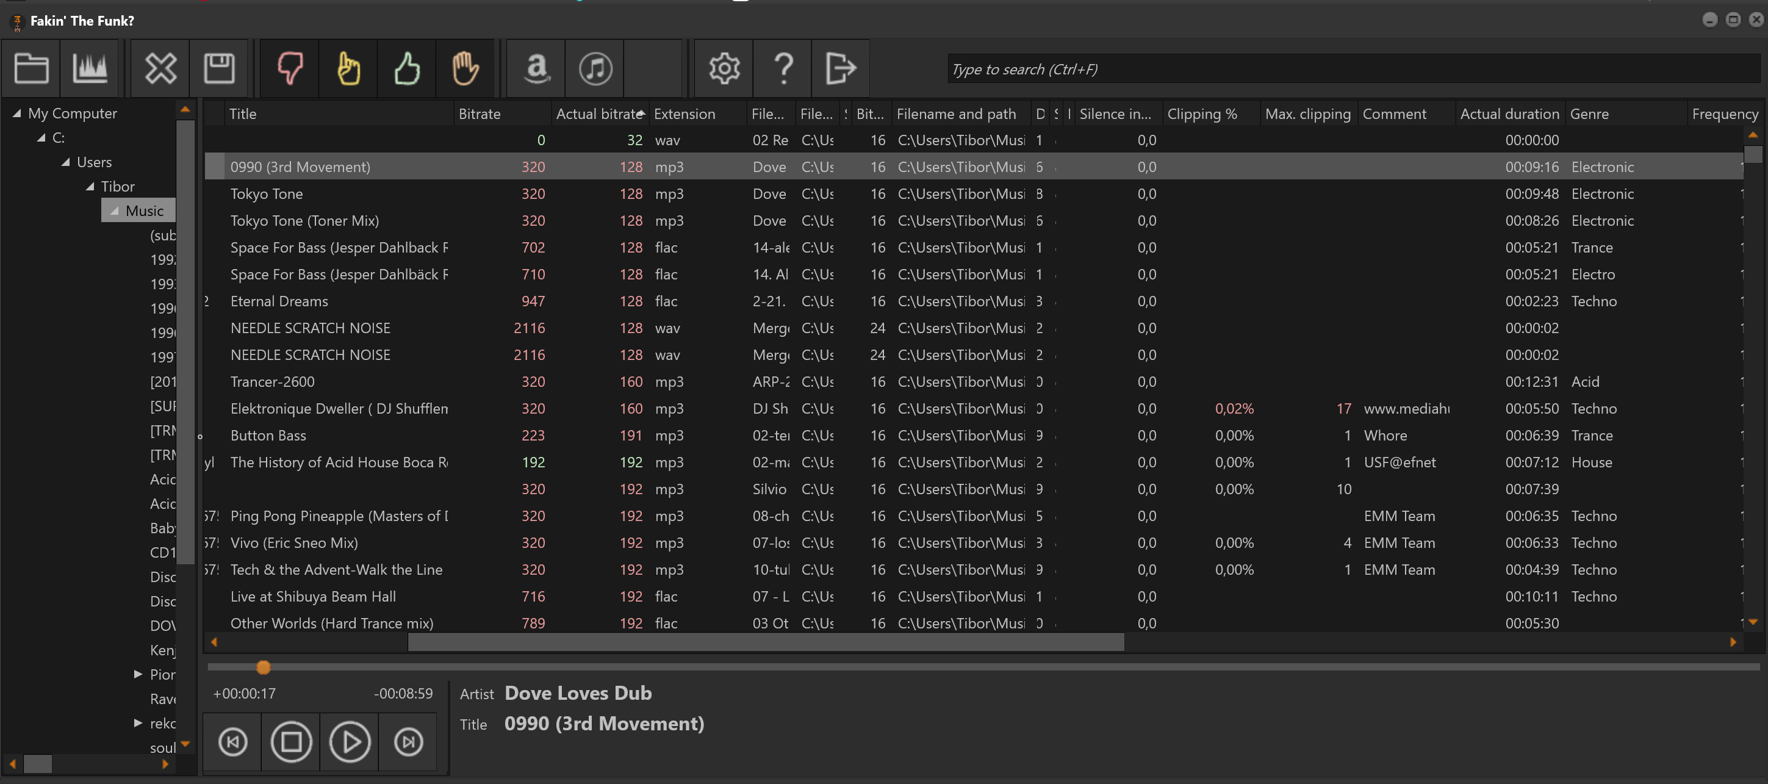Click the green thumbs up icon
This screenshot has height=784, width=1768.
click(407, 69)
